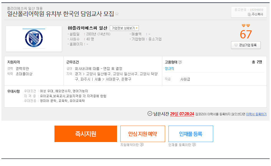
Task: Click the company name ㈜폴리이에쓰씨 일산
Action: pyautogui.click(x=88, y=28)
